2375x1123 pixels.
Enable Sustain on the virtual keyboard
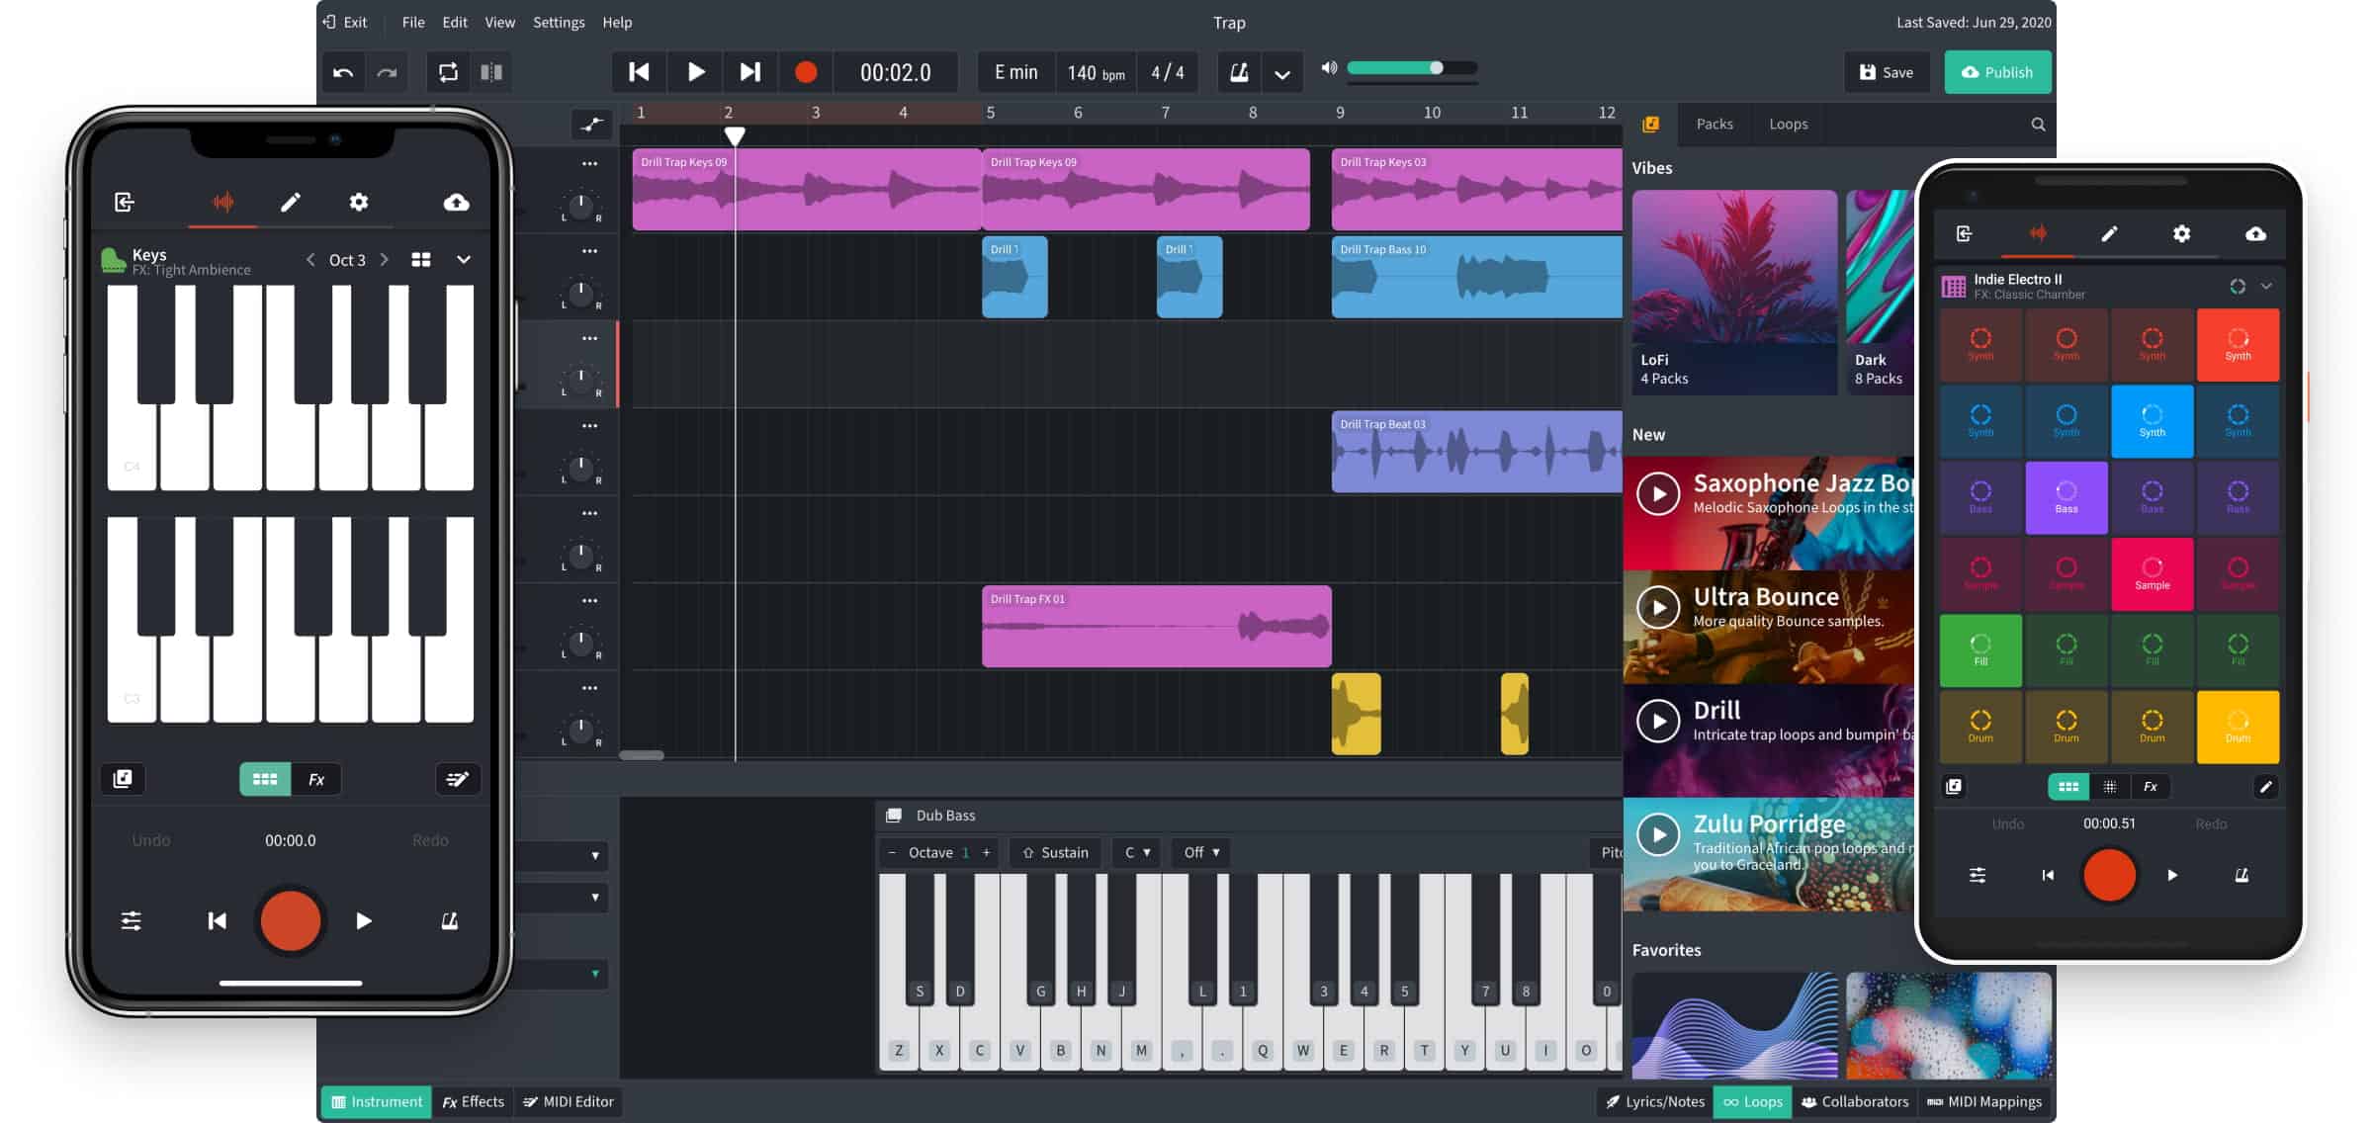coord(1055,851)
